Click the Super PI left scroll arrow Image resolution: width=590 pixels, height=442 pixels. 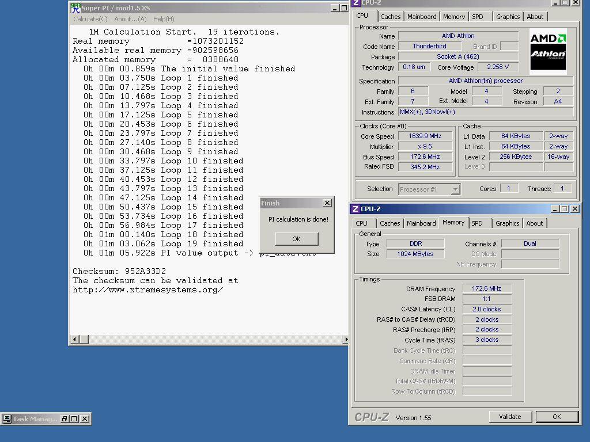coord(74,340)
